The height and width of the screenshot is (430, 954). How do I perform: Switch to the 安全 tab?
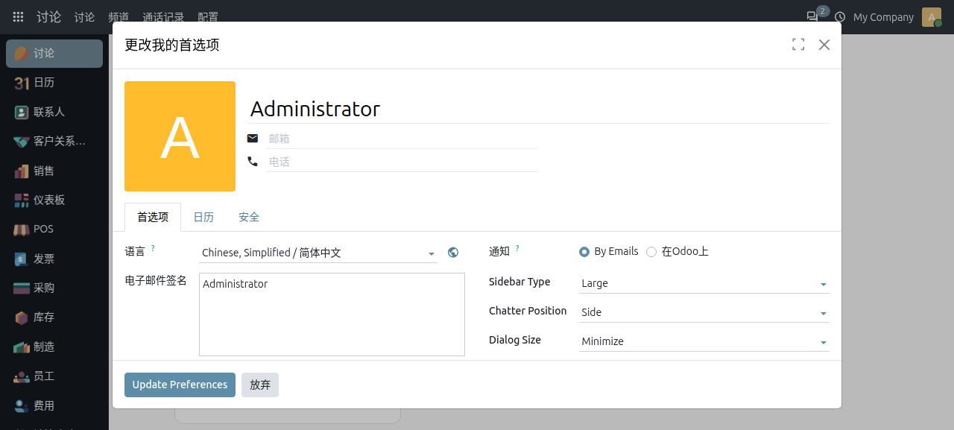(249, 217)
